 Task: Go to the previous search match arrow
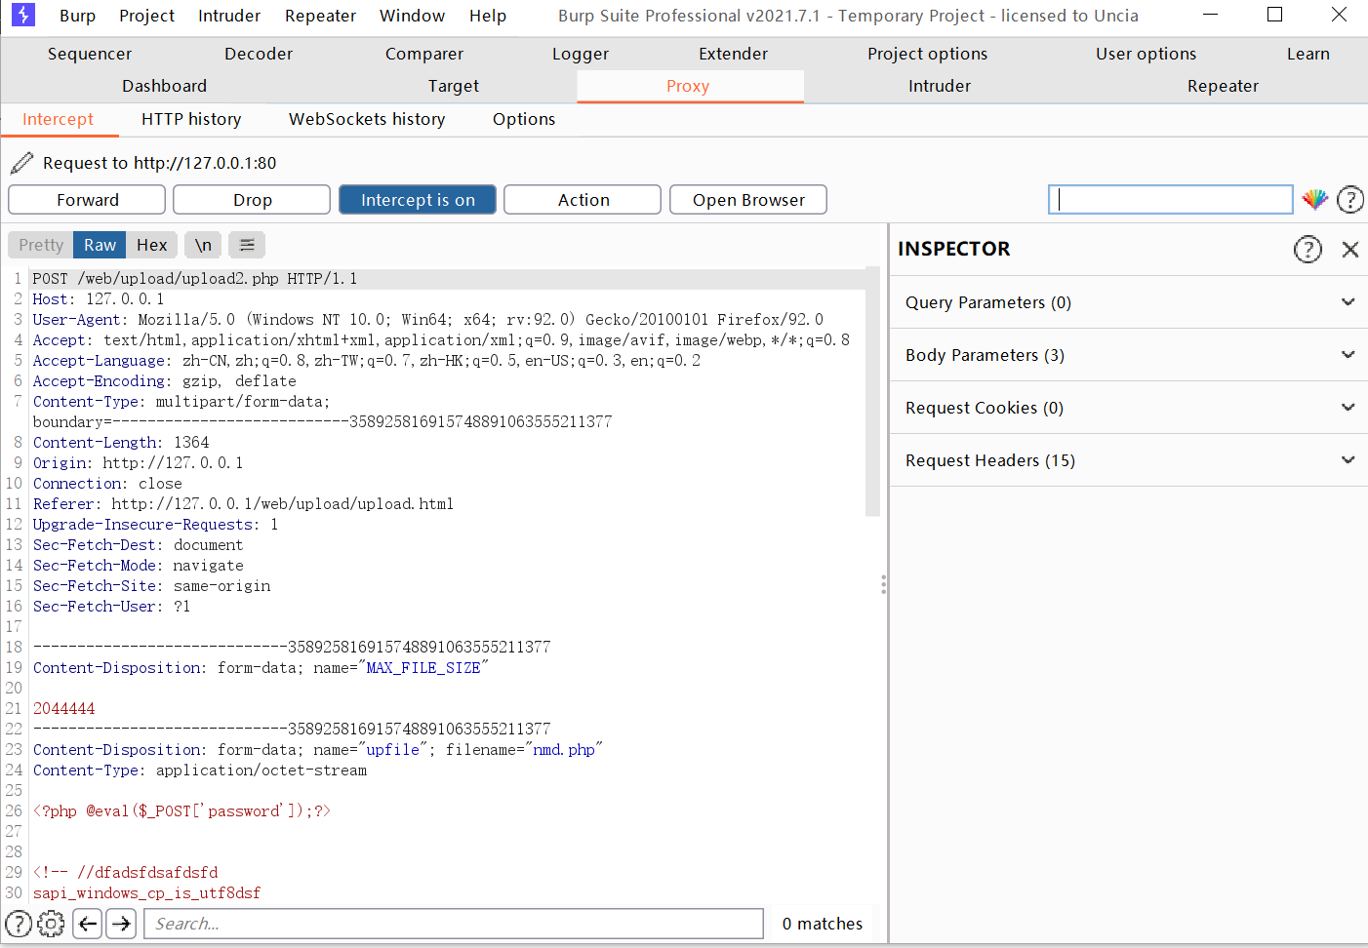click(x=88, y=923)
